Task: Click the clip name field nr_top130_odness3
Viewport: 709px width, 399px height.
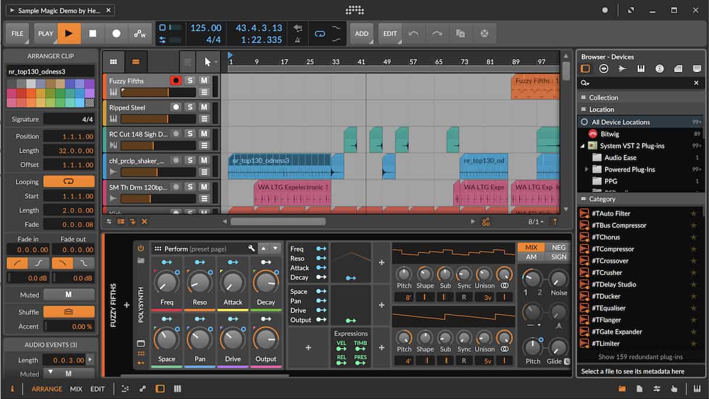Action: tap(50, 71)
